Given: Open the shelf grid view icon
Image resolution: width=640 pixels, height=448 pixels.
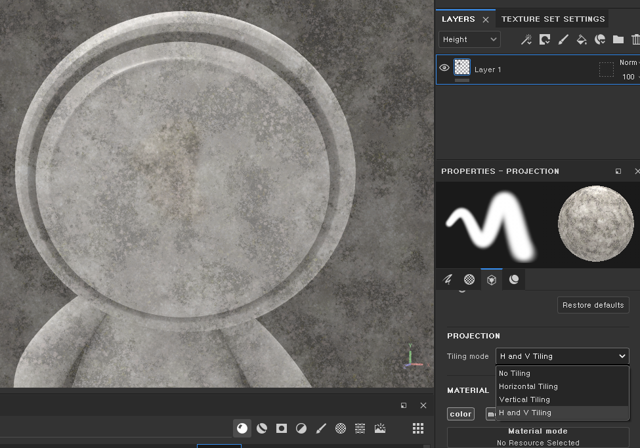Looking at the screenshot, I should (x=418, y=428).
